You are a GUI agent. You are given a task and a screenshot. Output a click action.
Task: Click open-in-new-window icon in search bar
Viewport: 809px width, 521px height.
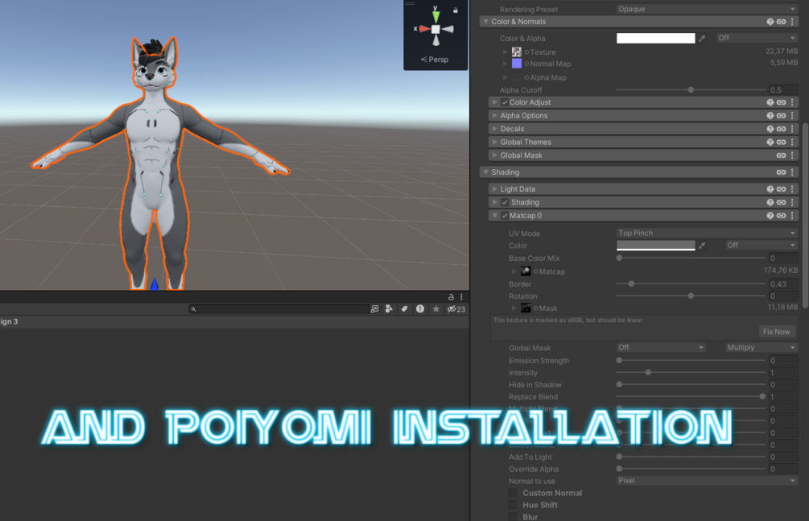click(x=374, y=308)
